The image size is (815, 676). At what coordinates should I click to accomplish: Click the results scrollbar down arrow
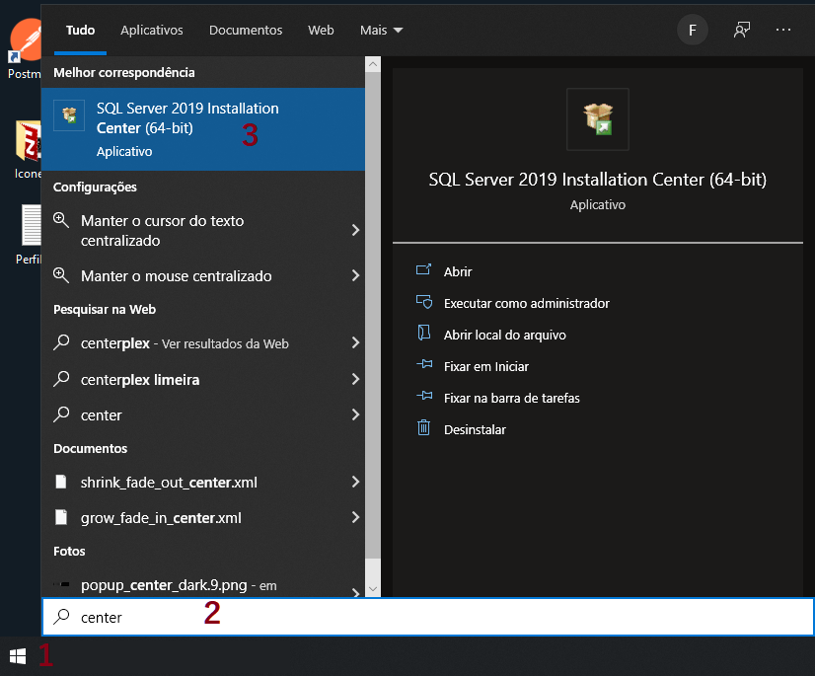(x=373, y=589)
